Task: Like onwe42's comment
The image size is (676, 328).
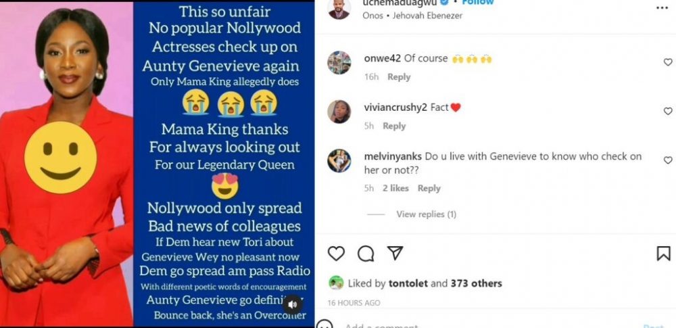Action: point(668,62)
